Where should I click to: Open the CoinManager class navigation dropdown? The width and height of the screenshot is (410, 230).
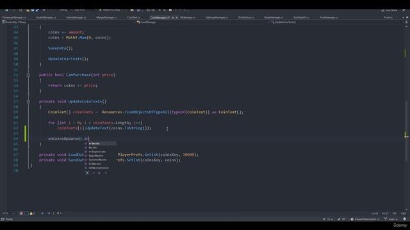(x=202, y=22)
